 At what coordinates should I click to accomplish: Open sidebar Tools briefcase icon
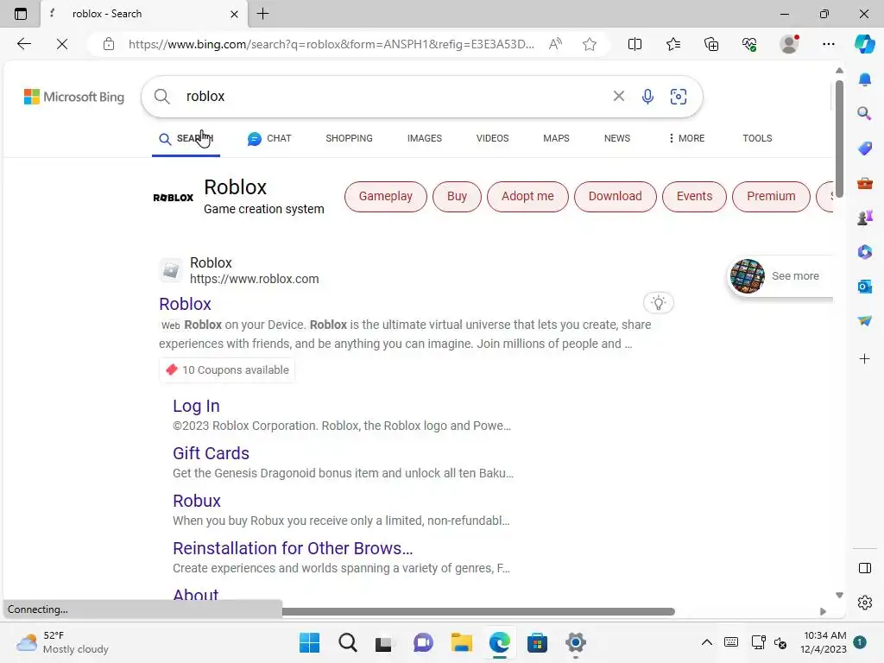865,183
